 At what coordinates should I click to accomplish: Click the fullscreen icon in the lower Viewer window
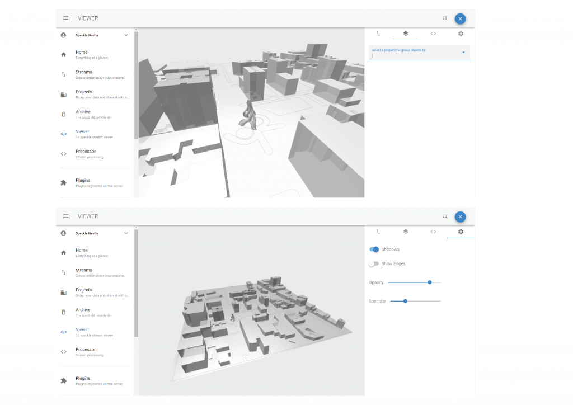point(445,216)
